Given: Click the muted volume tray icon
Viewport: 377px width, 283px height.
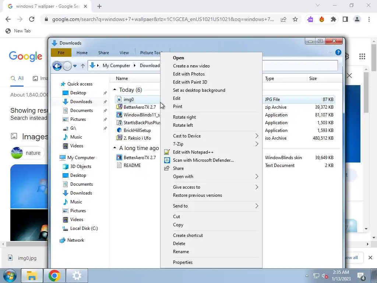Looking at the screenshot, I should (325, 276).
